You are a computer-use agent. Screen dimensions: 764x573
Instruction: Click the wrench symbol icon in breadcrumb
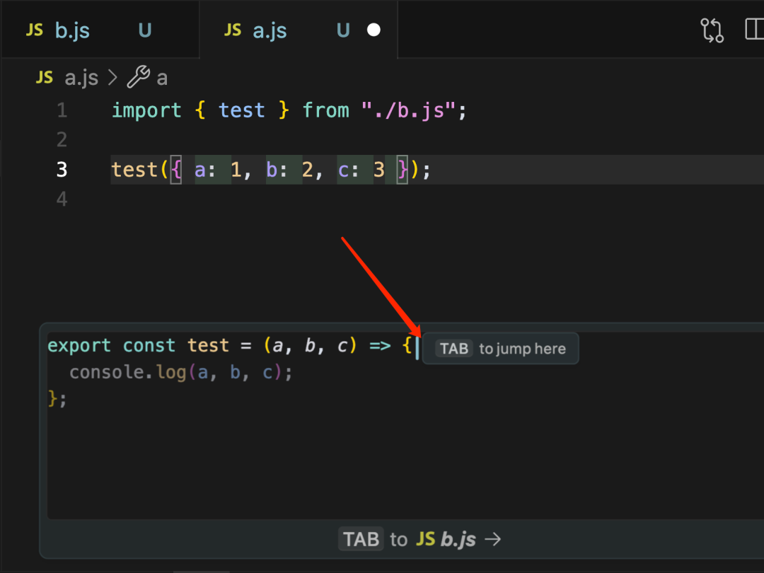(138, 77)
